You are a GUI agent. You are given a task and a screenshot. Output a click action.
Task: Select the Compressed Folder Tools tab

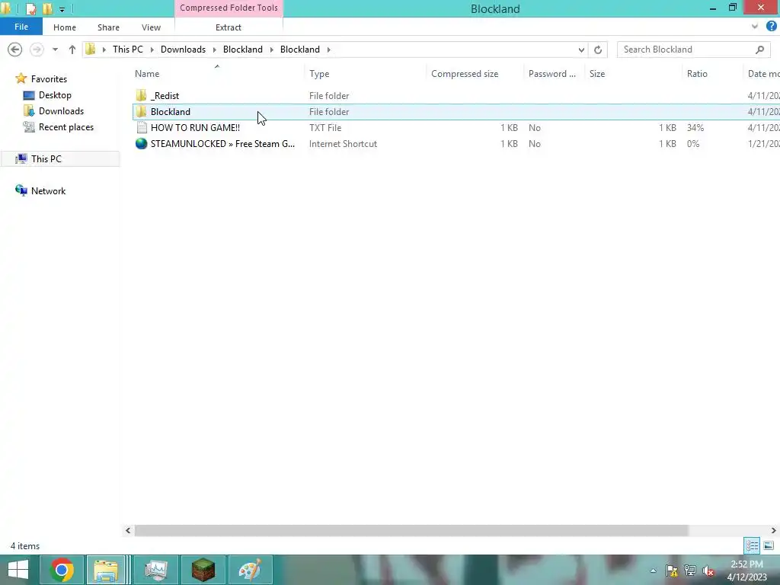click(229, 8)
